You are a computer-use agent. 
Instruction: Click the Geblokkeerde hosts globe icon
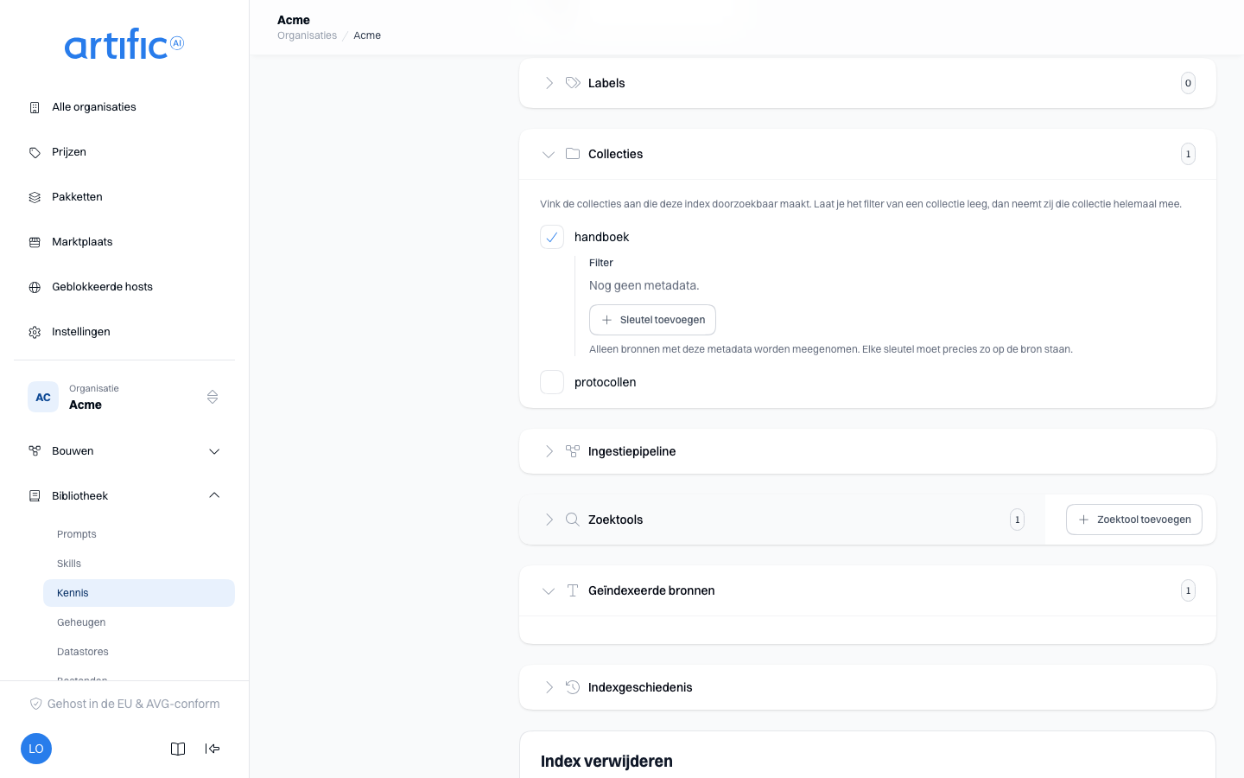[x=35, y=287]
